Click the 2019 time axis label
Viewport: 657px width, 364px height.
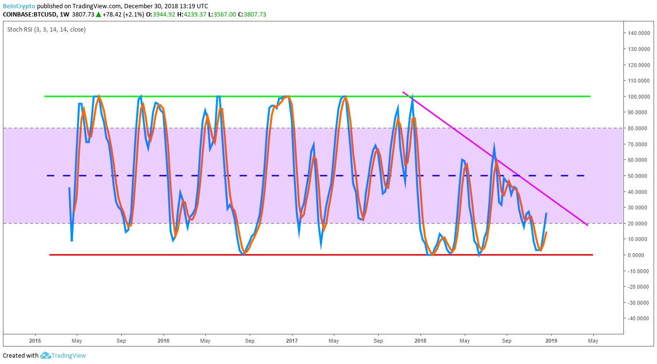tap(551, 341)
